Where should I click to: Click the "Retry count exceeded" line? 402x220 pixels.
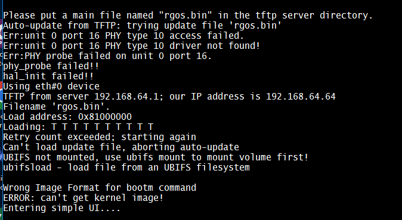[x=100, y=137]
